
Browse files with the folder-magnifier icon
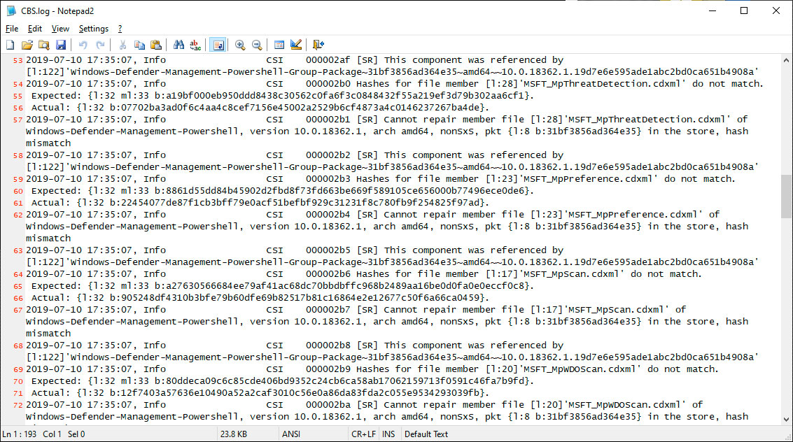coord(44,45)
